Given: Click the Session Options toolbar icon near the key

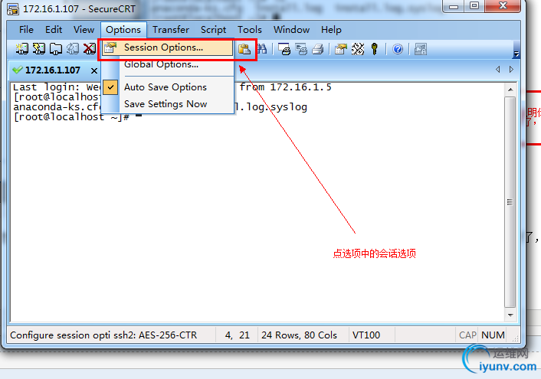Looking at the screenshot, I should coord(341,49).
